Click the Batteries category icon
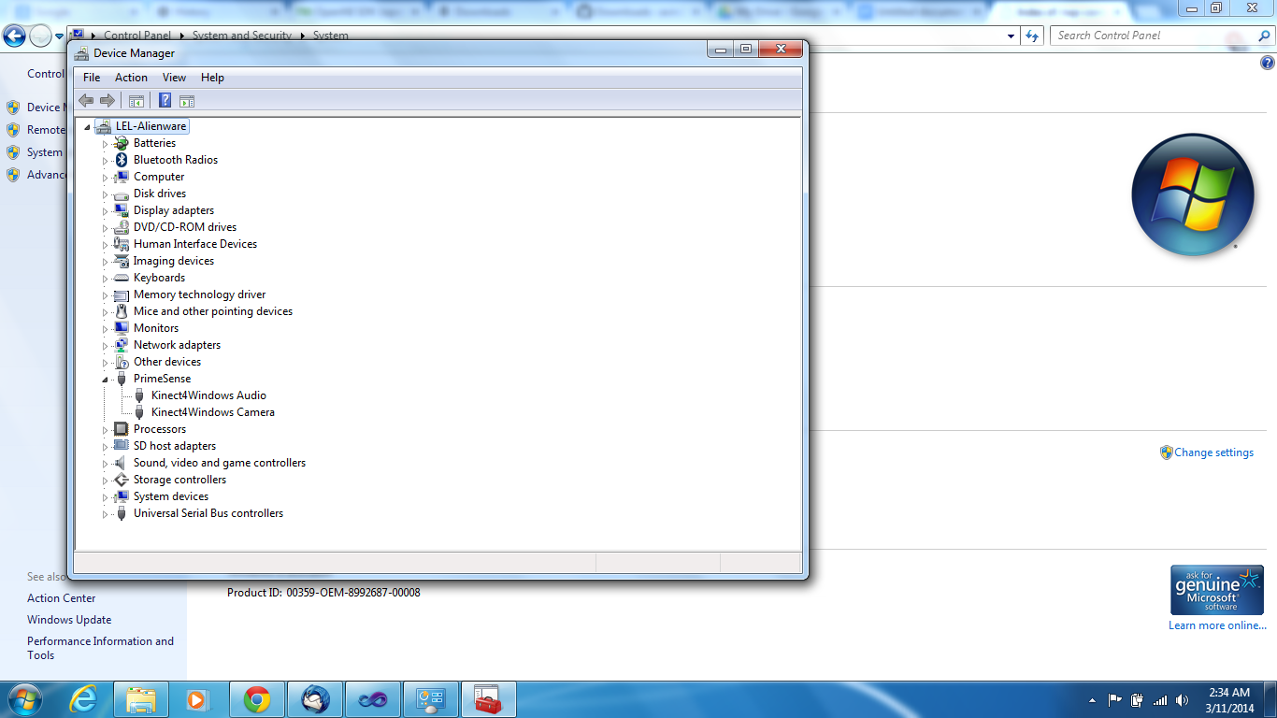The width and height of the screenshot is (1277, 718). click(121, 143)
